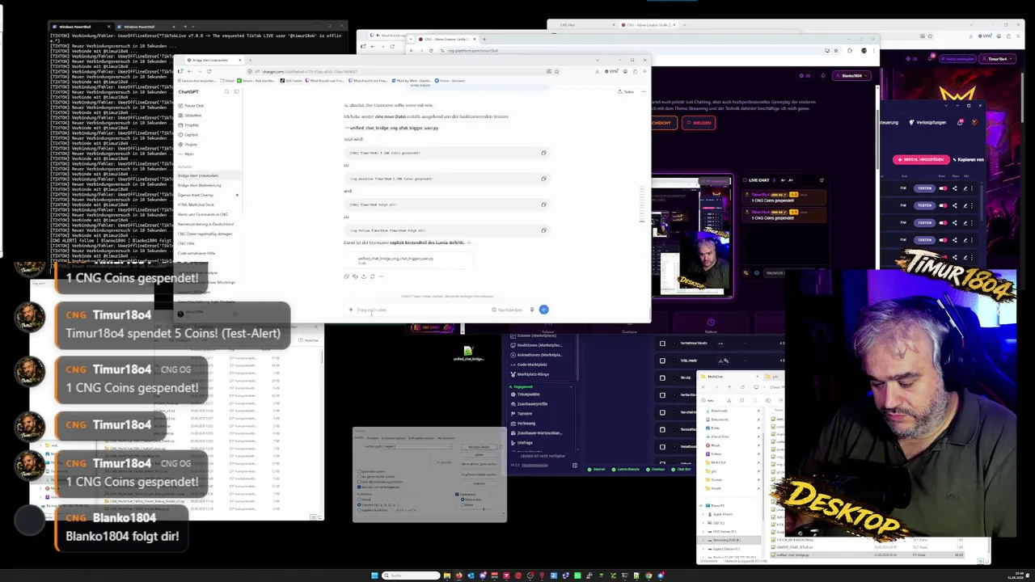The height and width of the screenshot is (582, 1035).
Task: Copy the '!cng-donation' code block
Action: point(543,179)
